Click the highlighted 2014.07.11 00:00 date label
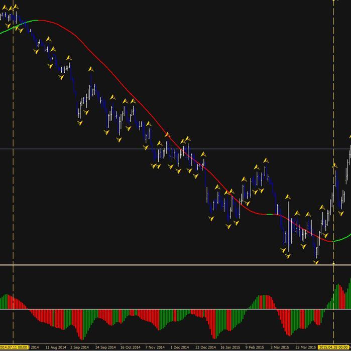 point(14,347)
